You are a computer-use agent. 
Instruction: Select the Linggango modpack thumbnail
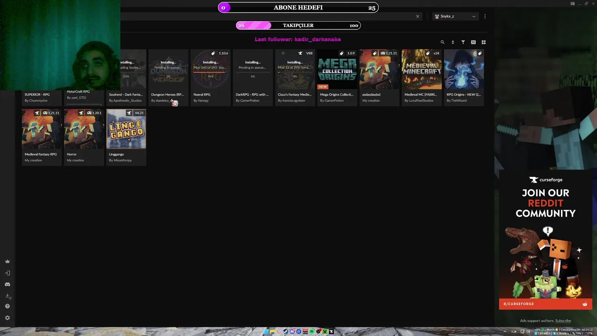click(x=126, y=129)
